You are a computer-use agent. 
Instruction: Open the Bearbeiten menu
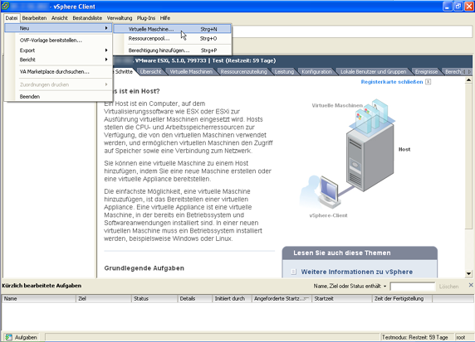(34, 18)
